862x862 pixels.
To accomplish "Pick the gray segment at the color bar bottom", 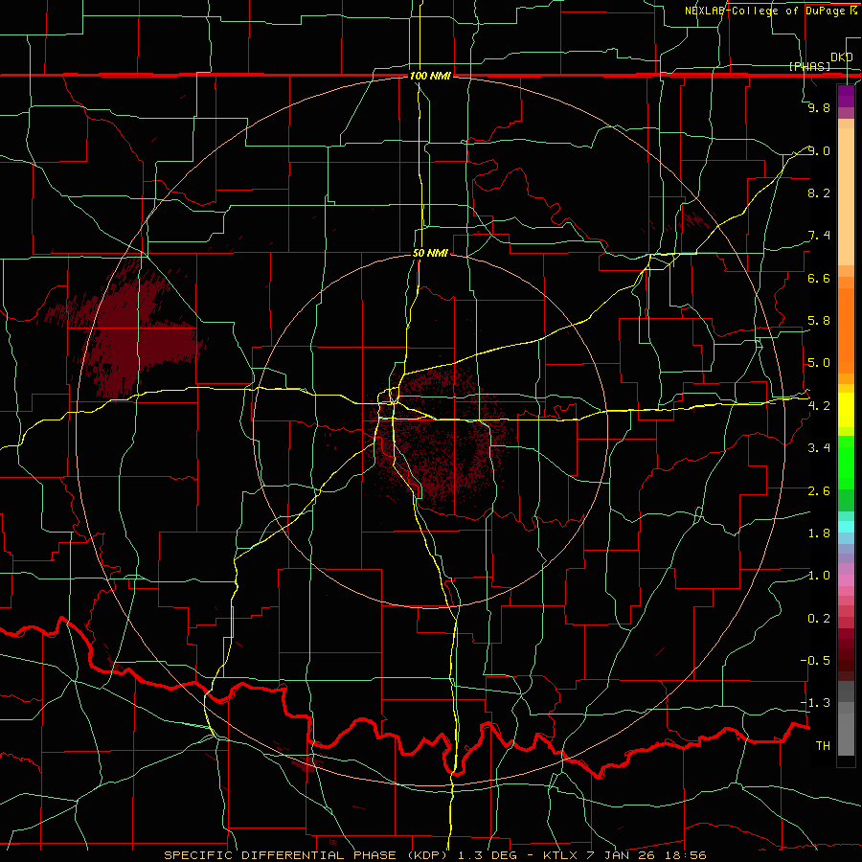I will [846, 734].
